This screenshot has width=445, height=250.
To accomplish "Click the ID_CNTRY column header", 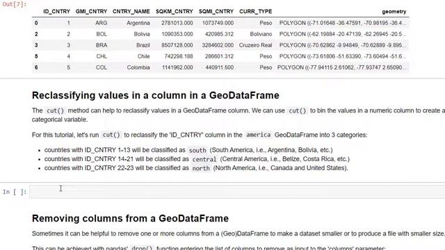I will 56,12.
